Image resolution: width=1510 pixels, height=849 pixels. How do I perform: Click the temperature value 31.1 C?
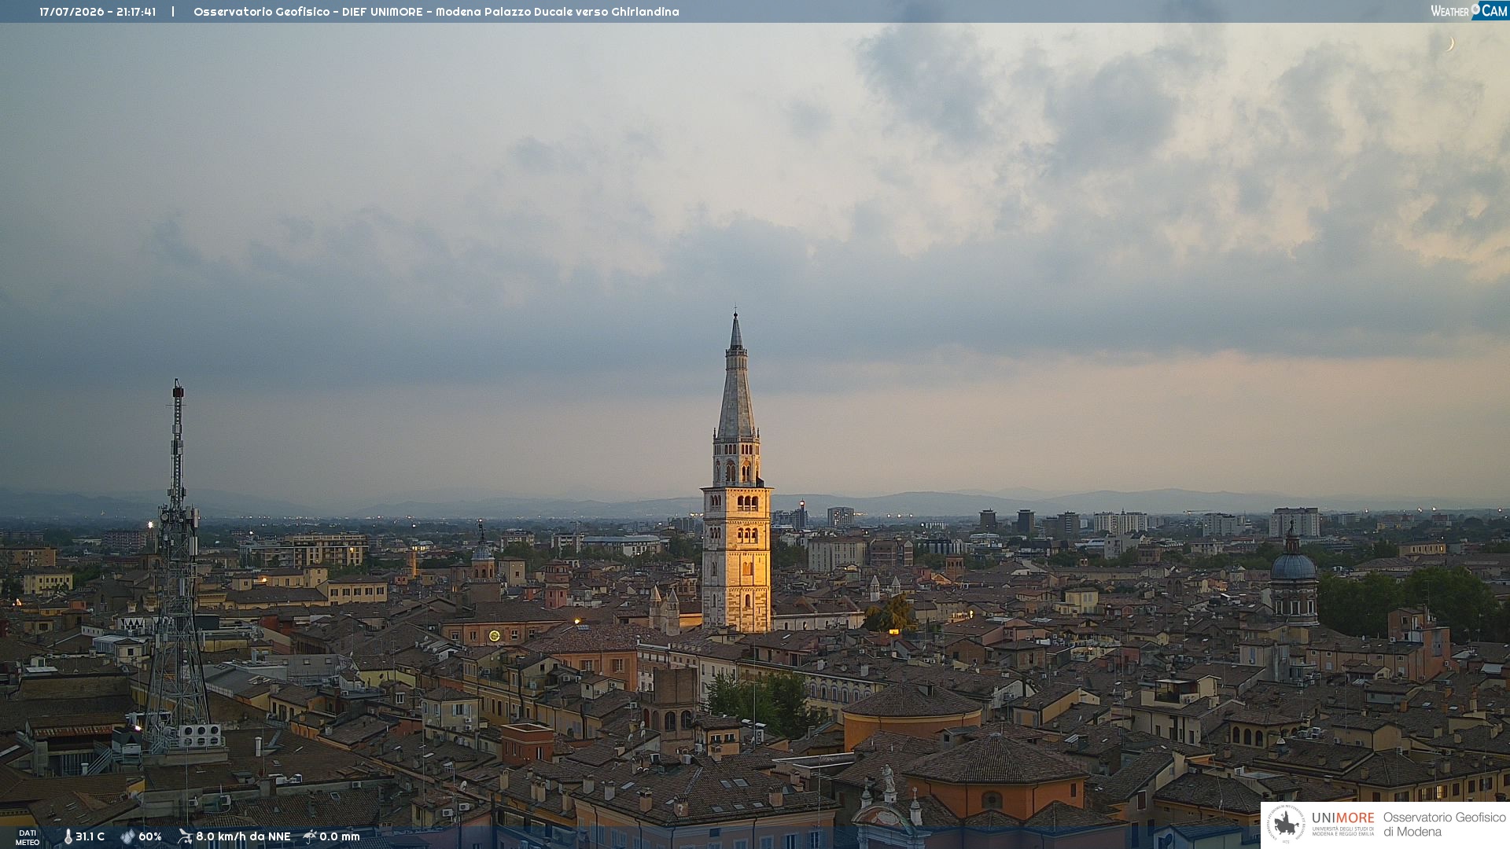point(90,836)
